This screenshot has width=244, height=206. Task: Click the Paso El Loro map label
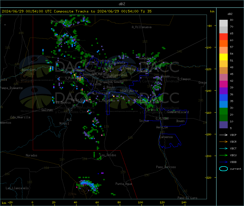[x=187, y=198]
